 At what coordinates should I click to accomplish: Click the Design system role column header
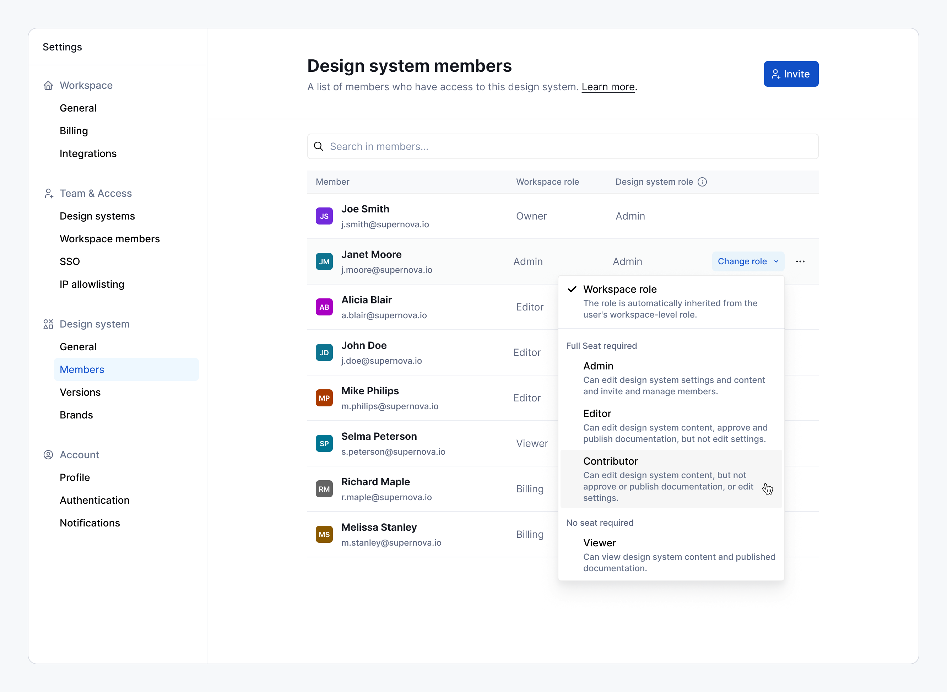point(654,182)
